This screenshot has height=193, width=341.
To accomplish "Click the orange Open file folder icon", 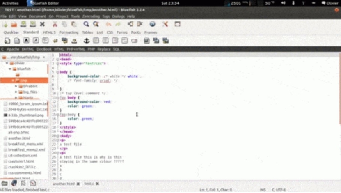I will click(x=14, y=24).
